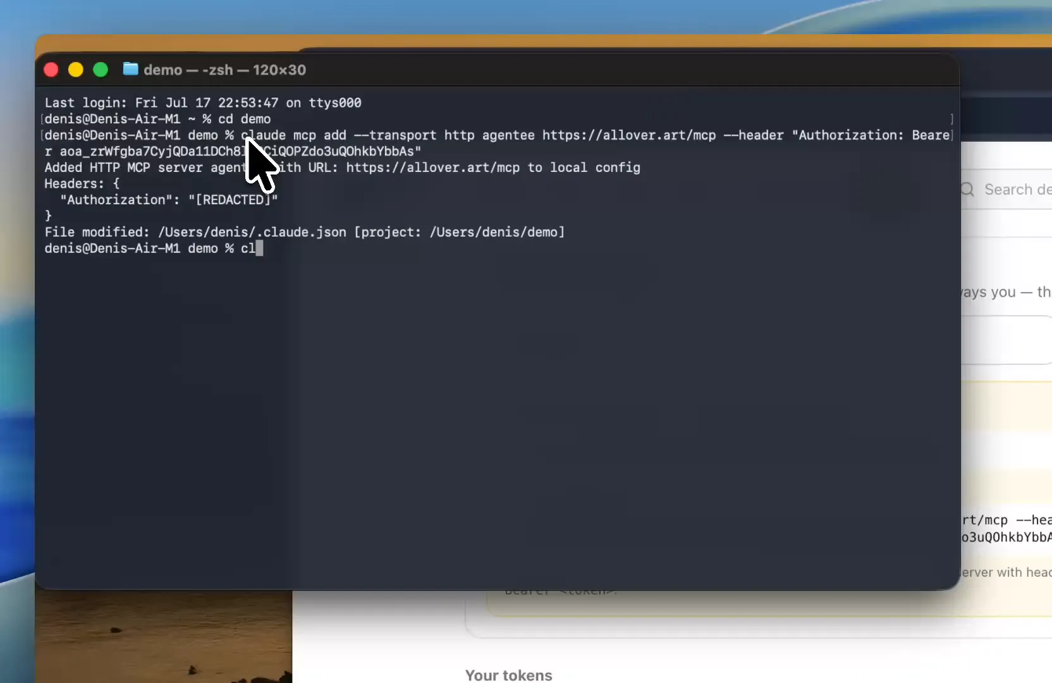Viewport: 1052px width, 683px height.
Task: Click the "o3uQ0hkbYbbA" token text in the background window
Action: click(x=1006, y=537)
